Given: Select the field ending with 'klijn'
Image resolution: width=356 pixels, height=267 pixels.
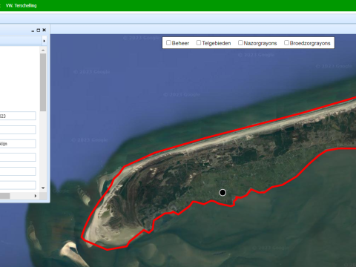Looking at the screenshot, I should [x=18, y=144].
